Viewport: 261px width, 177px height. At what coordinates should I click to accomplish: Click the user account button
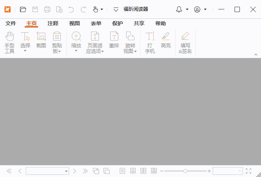point(197,9)
